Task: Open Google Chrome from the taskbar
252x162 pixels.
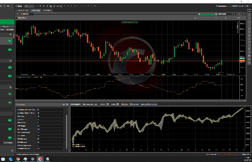Action: click(18, 159)
